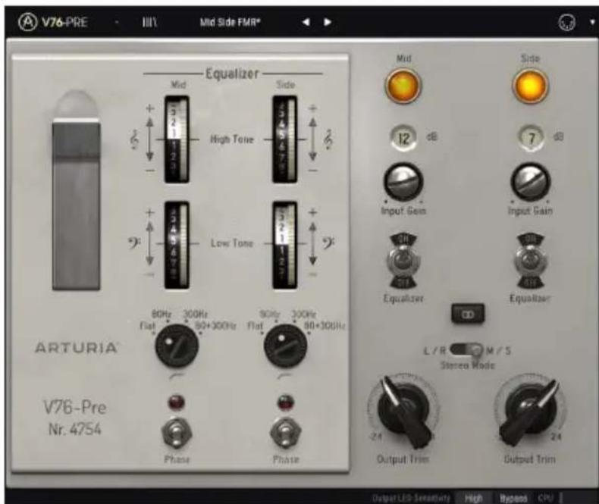This screenshot has width=599, height=504.
Task: Toggle the Side Phase switch
Action: pyautogui.click(x=285, y=433)
